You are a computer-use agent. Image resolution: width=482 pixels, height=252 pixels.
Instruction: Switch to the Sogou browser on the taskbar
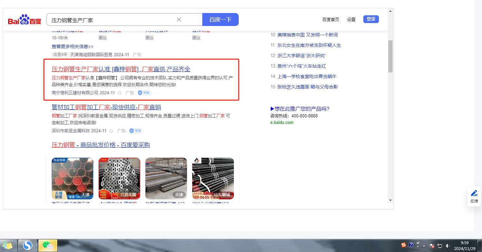(28, 245)
